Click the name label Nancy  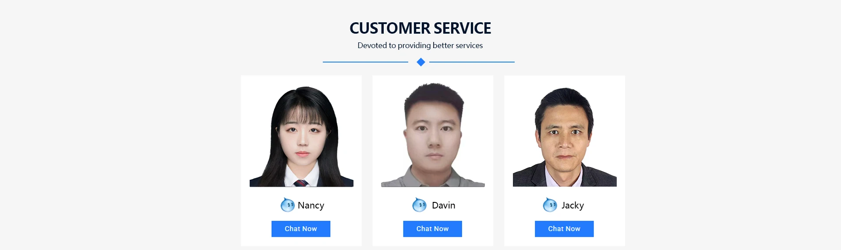click(x=311, y=205)
